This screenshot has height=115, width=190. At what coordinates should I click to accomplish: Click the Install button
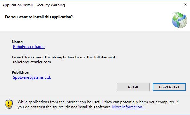coord(133,87)
